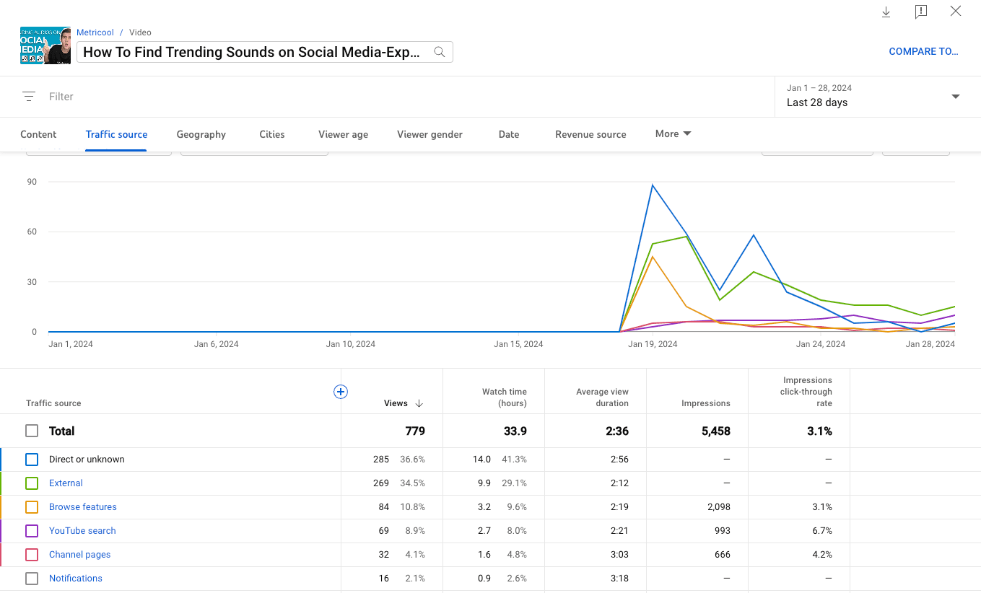
Task: Click the plus icon to add a metric column
Action: point(340,392)
